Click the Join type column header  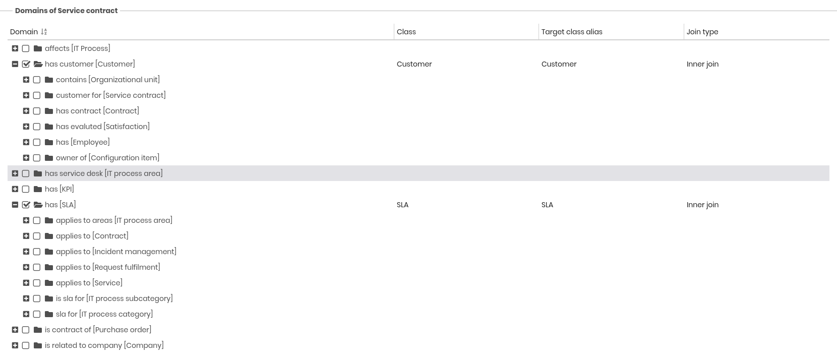point(702,32)
